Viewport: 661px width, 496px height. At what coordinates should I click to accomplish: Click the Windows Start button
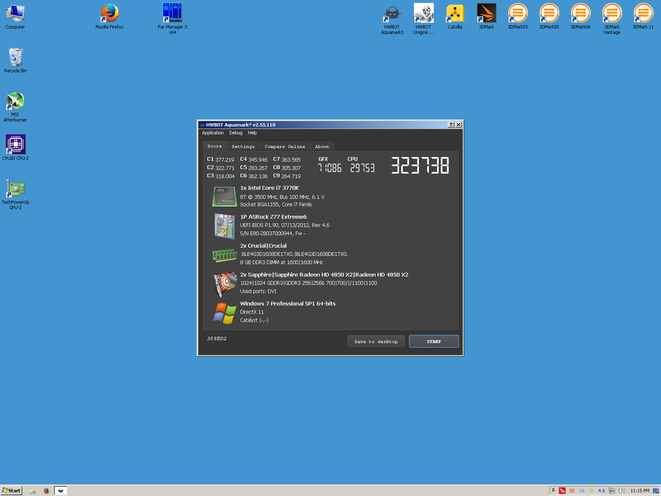click(12, 491)
